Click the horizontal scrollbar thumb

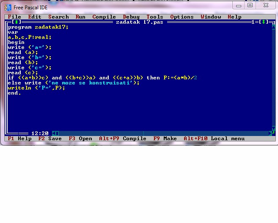point(57,133)
